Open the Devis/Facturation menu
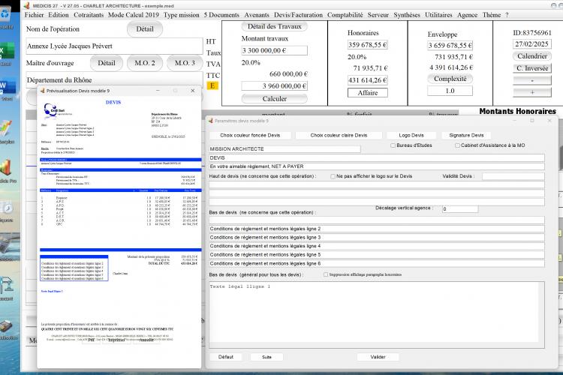 298,15
